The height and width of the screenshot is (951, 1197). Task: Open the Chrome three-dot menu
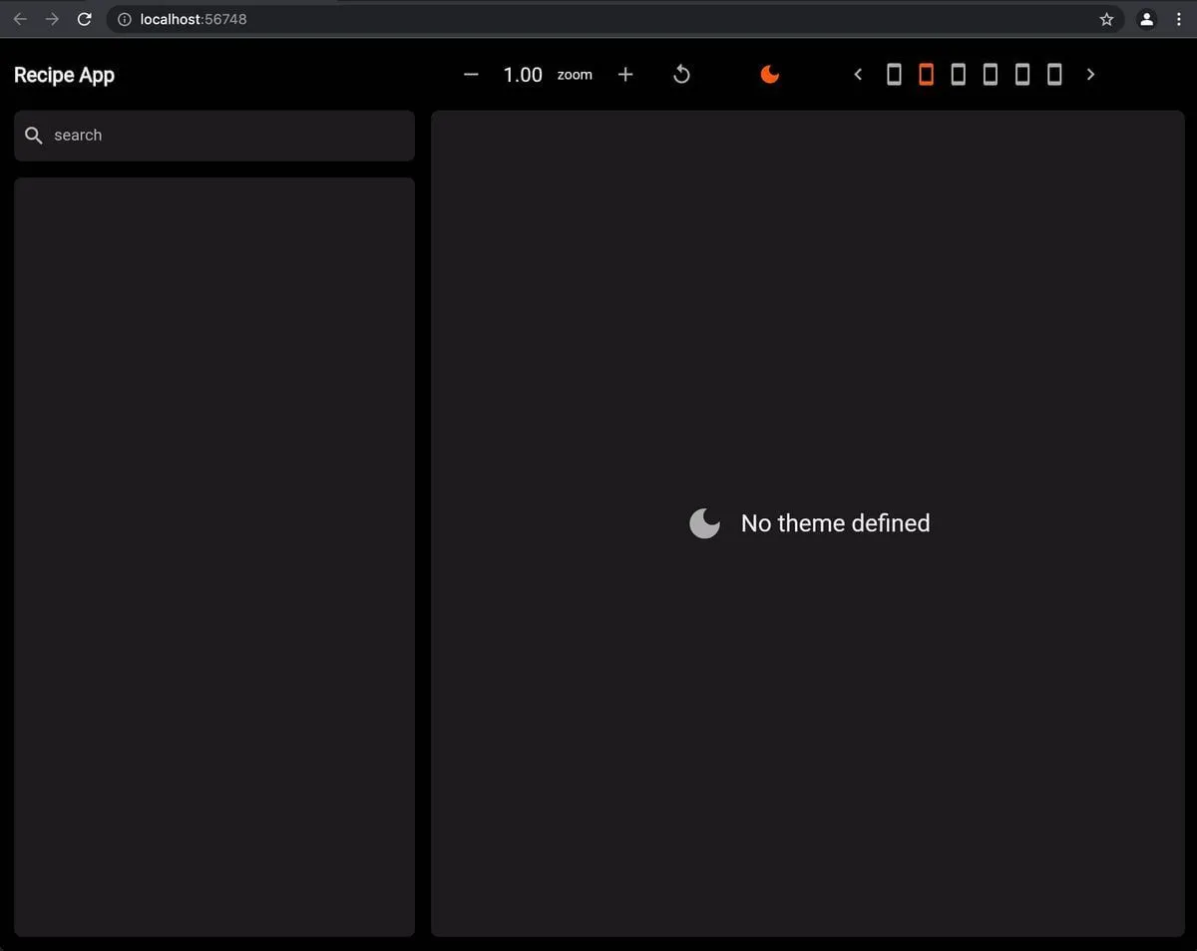point(1178,19)
